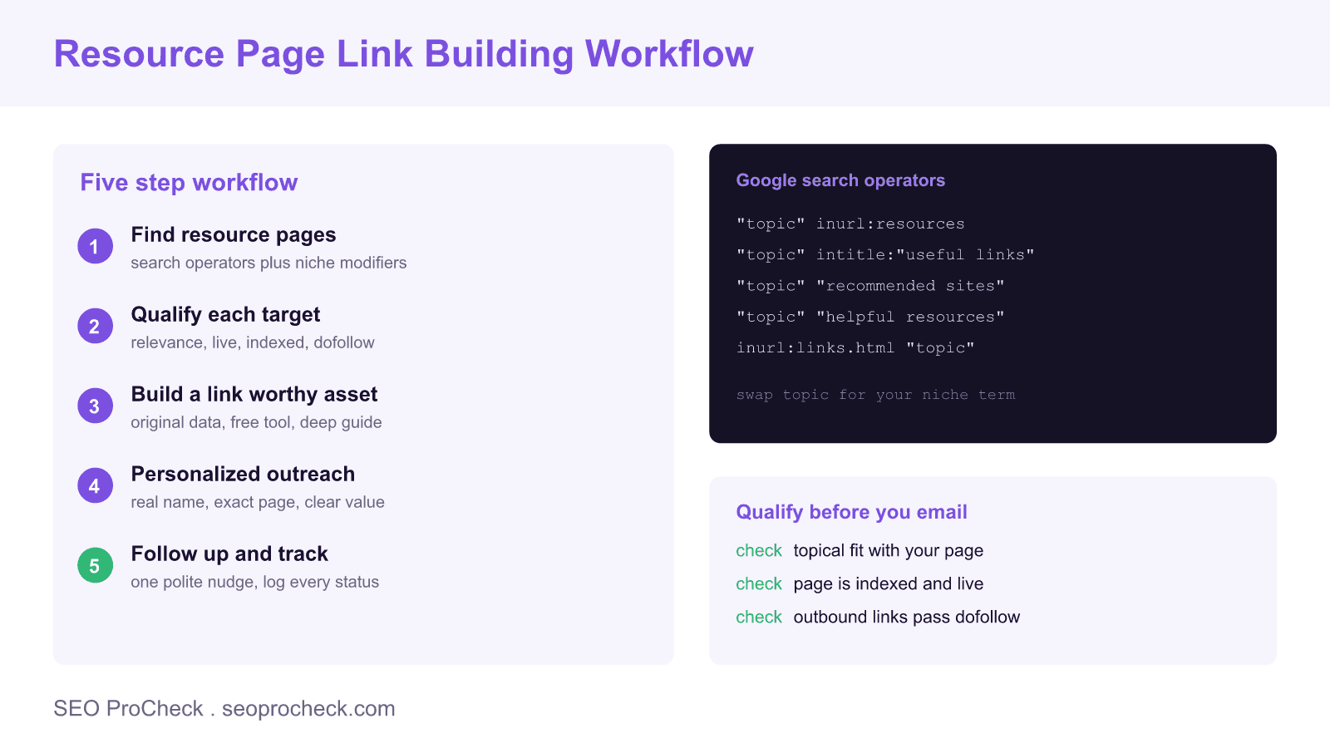This screenshot has height=748, width=1330.
Task: Click the '"topic" inurl:resources' operator line
Action: [850, 224]
